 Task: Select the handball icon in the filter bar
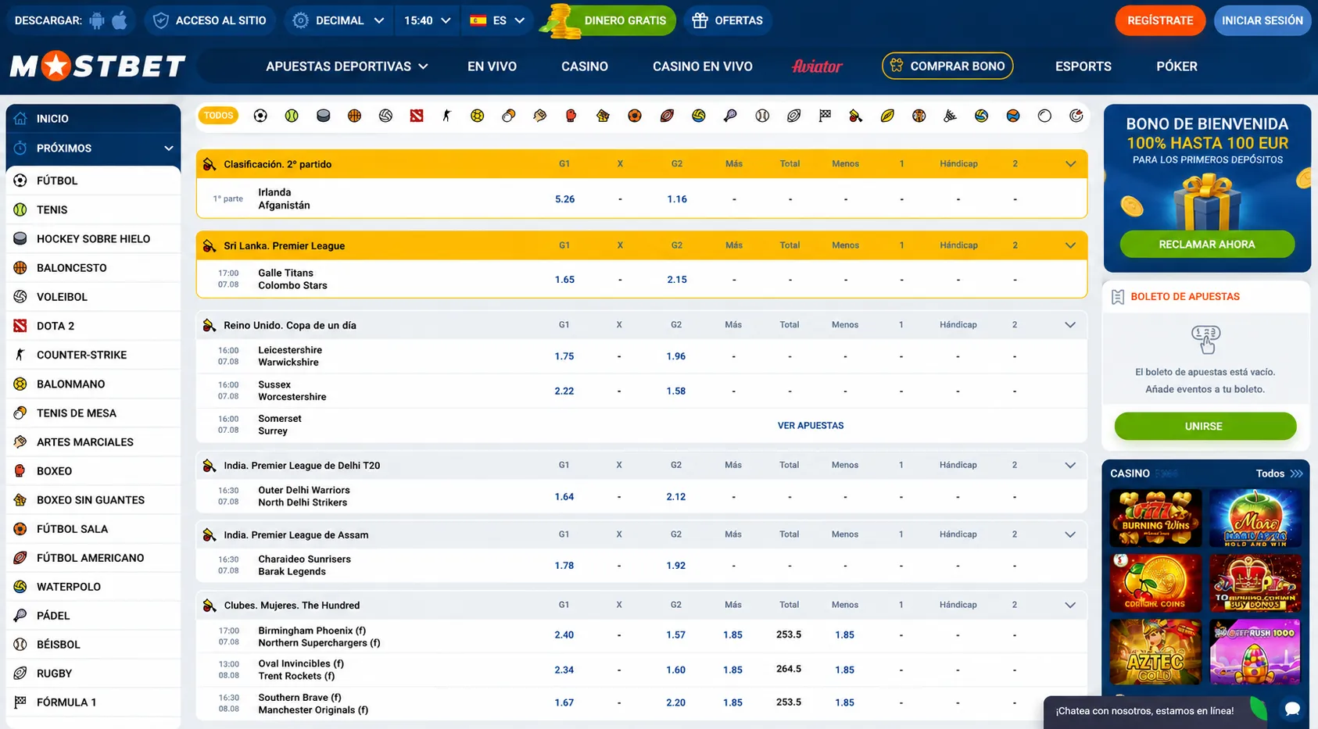pos(477,116)
